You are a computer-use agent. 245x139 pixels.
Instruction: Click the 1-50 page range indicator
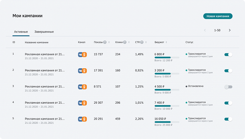pos(217,30)
